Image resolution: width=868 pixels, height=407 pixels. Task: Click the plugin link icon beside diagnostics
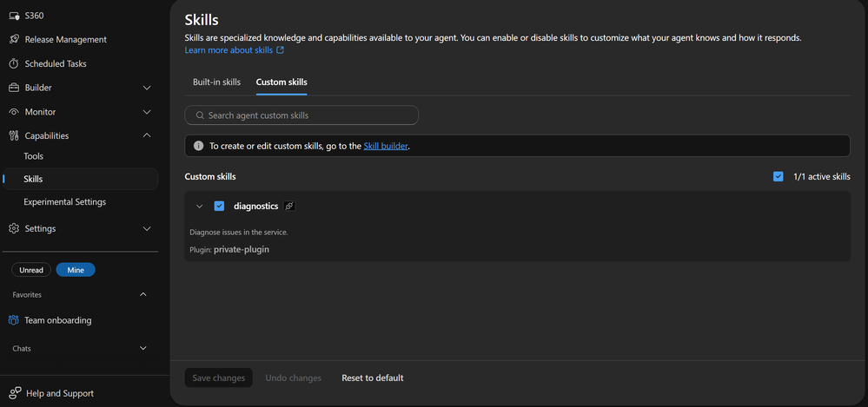[x=289, y=207]
